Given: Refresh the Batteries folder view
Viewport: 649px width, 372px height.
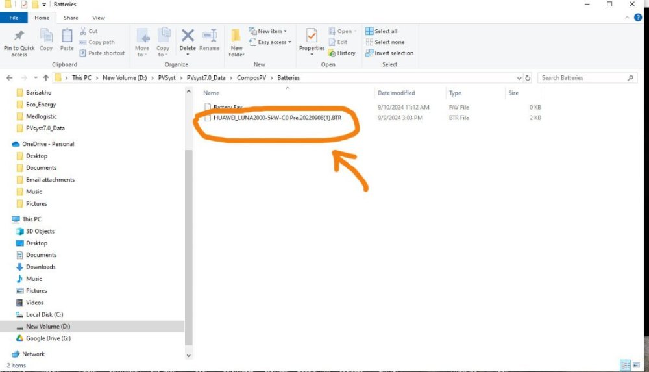Looking at the screenshot, I should 528,78.
